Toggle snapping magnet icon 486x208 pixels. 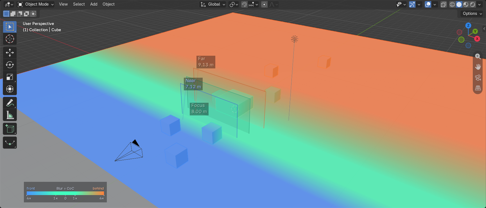244,4
